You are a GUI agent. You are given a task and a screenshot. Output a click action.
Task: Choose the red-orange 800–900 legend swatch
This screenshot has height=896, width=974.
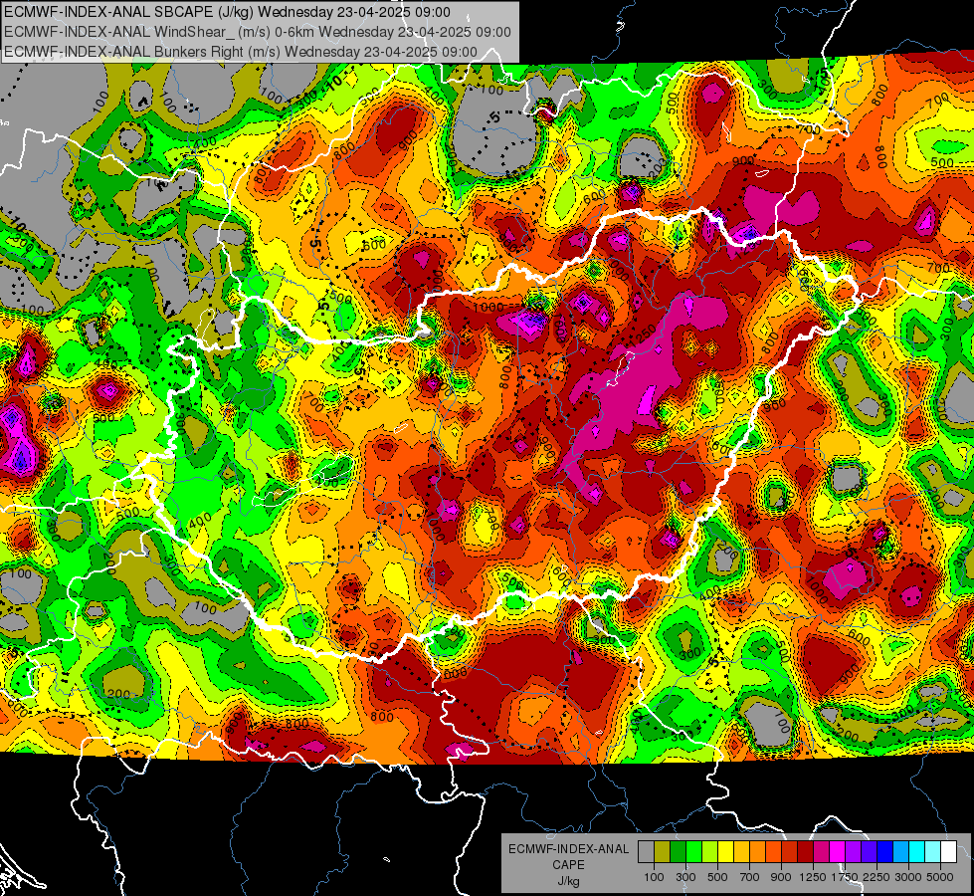pos(773,852)
